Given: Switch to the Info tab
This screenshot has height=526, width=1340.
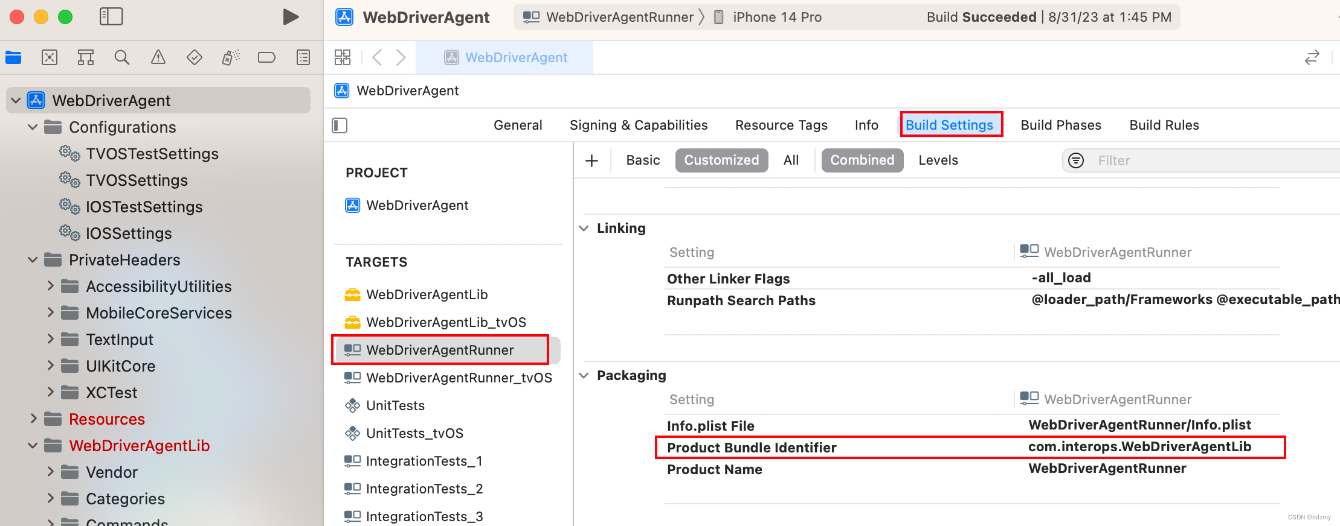Looking at the screenshot, I should point(866,125).
